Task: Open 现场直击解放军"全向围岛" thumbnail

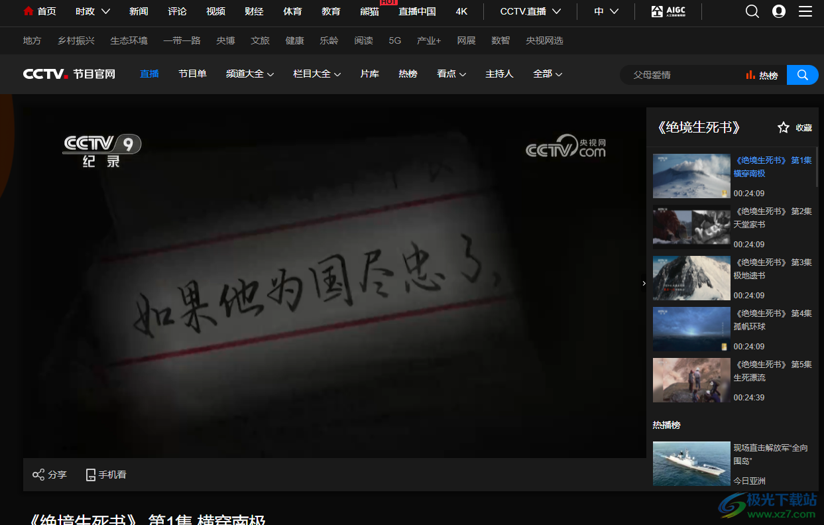Action: [x=691, y=464]
